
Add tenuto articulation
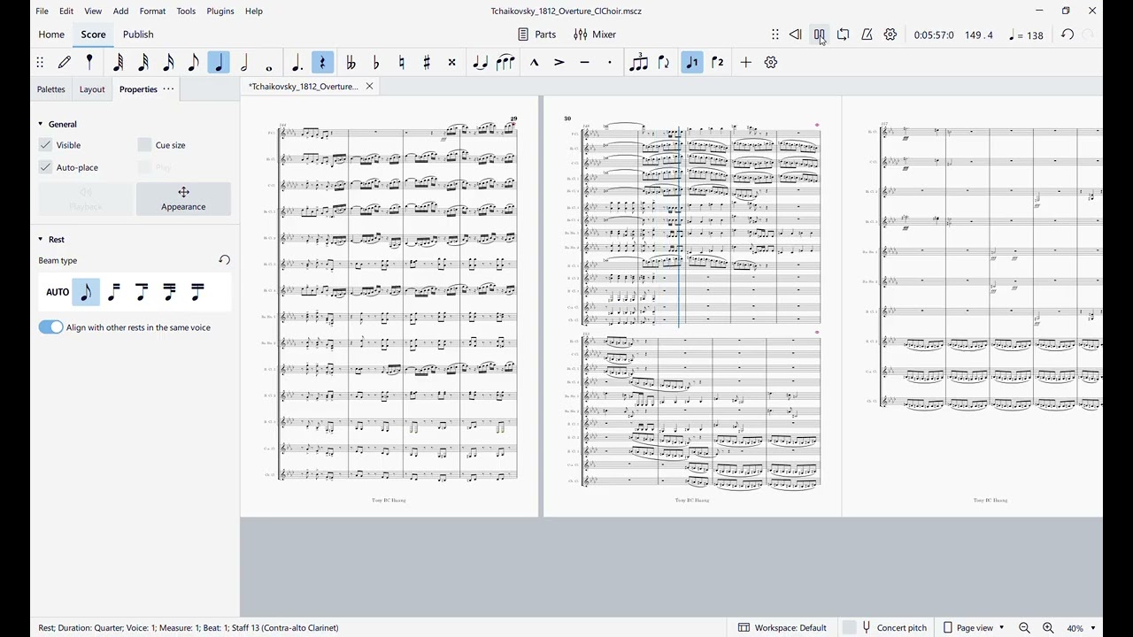[585, 63]
